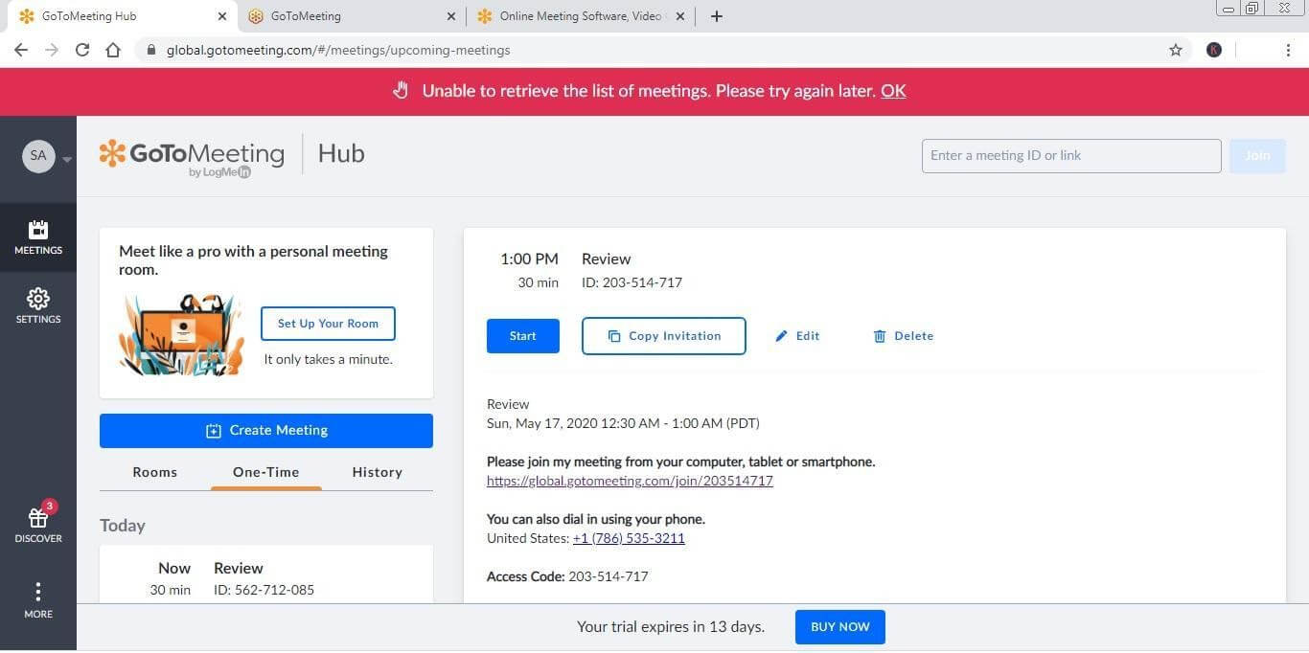
Task: Click the Copy Invitation clipboard icon
Action: tap(612, 335)
